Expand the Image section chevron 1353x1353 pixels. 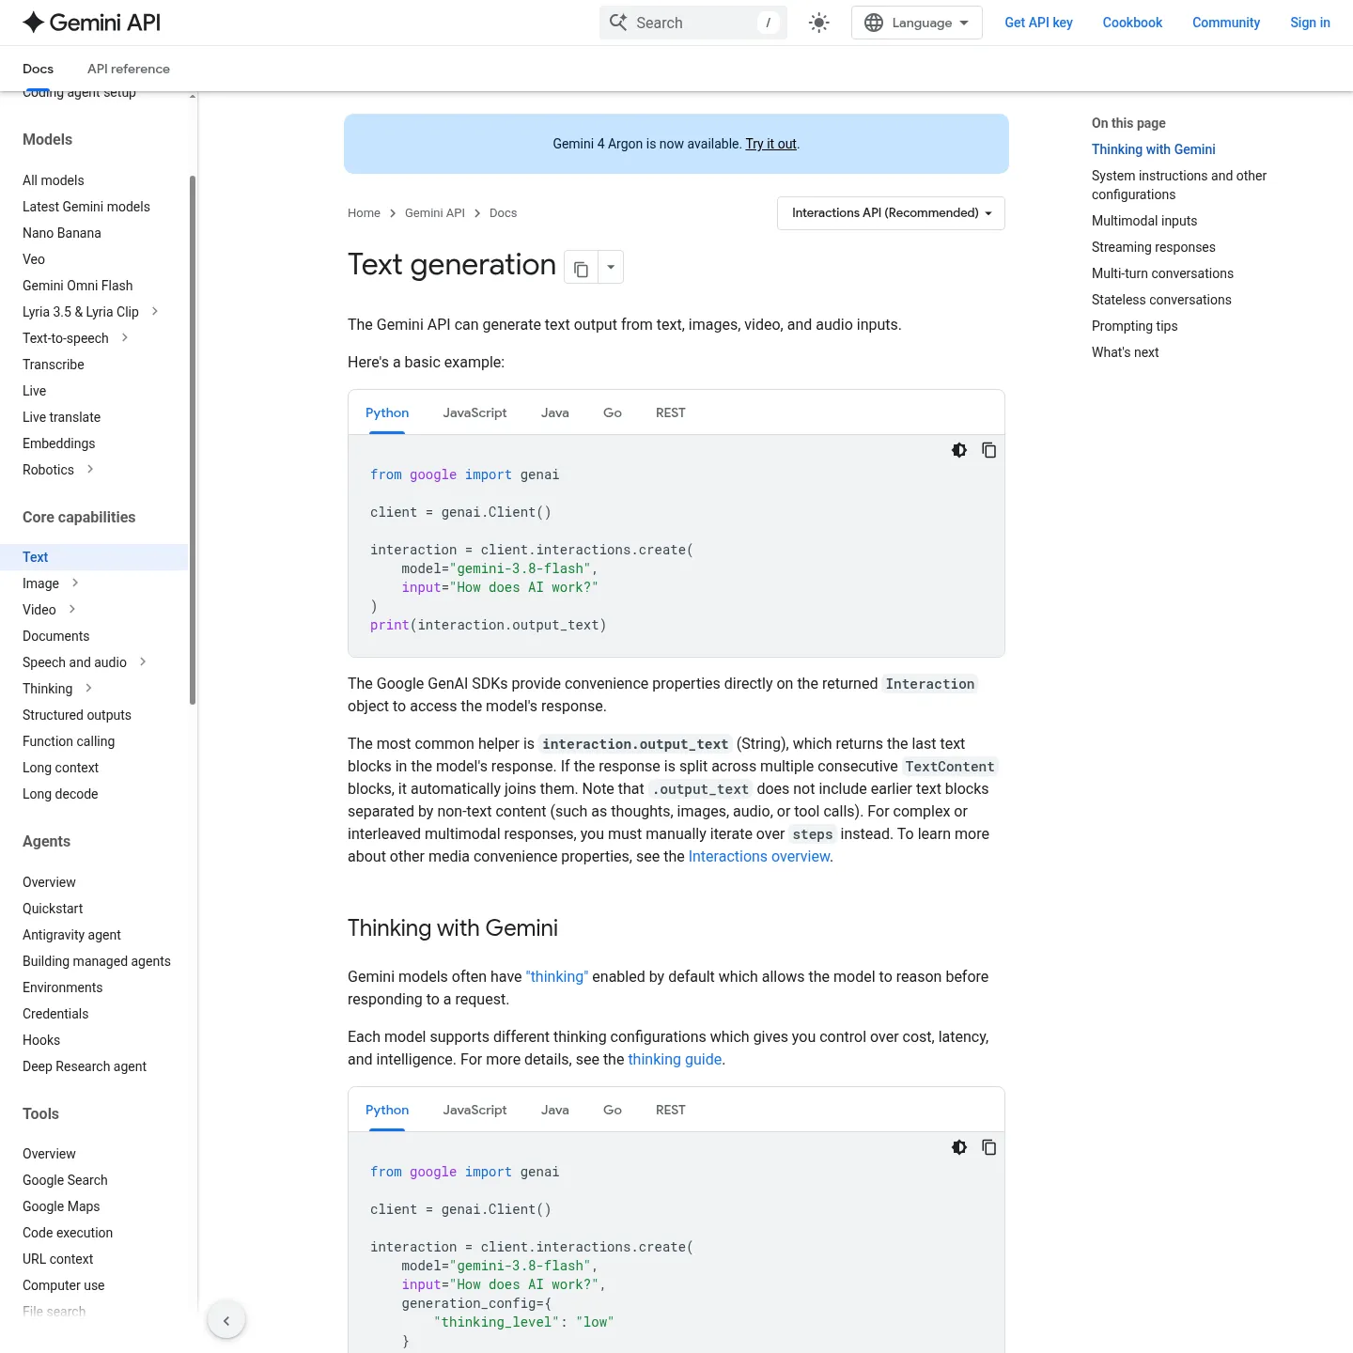(75, 583)
